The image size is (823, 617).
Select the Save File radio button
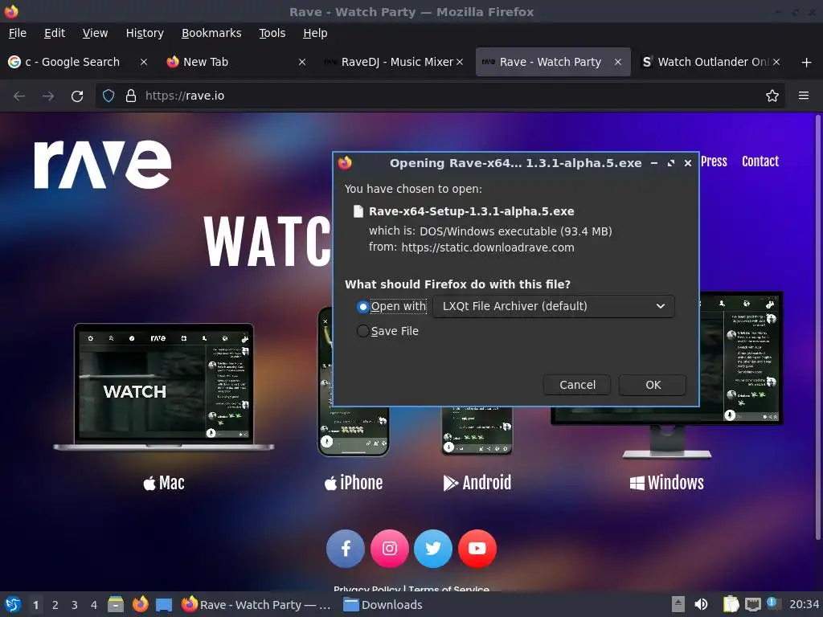(362, 331)
